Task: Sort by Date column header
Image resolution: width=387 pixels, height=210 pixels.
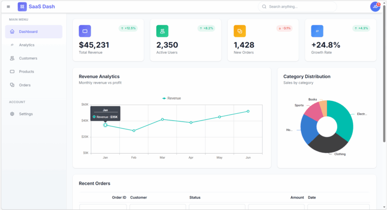Action: pos(312,197)
